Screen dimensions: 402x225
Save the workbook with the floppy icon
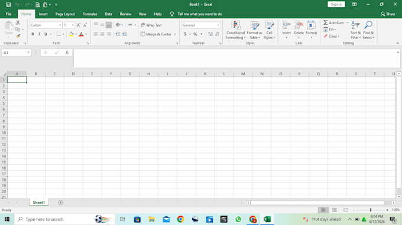(x=8, y=5)
